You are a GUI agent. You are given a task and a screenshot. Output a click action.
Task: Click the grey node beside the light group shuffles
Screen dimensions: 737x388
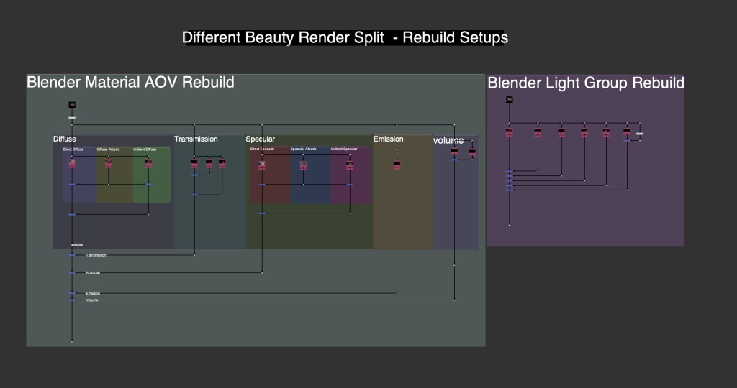tap(640, 134)
